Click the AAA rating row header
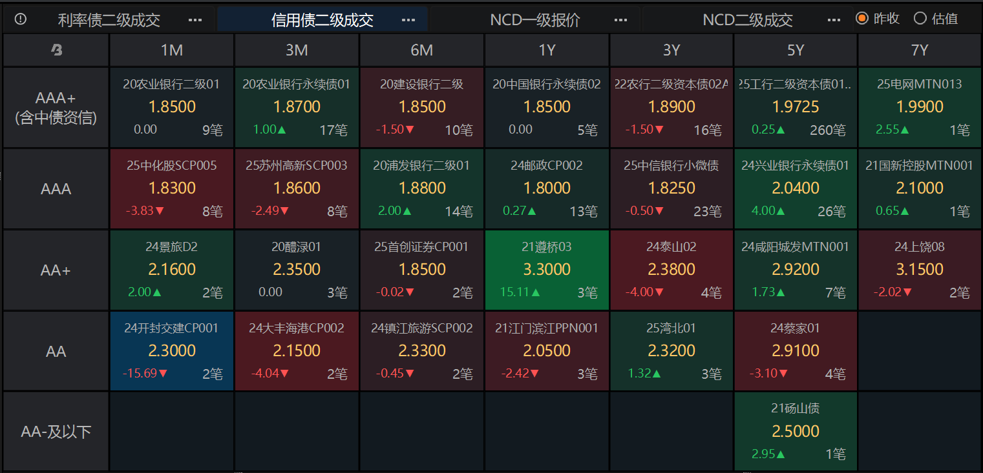This screenshot has width=983, height=473. tap(56, 188)
